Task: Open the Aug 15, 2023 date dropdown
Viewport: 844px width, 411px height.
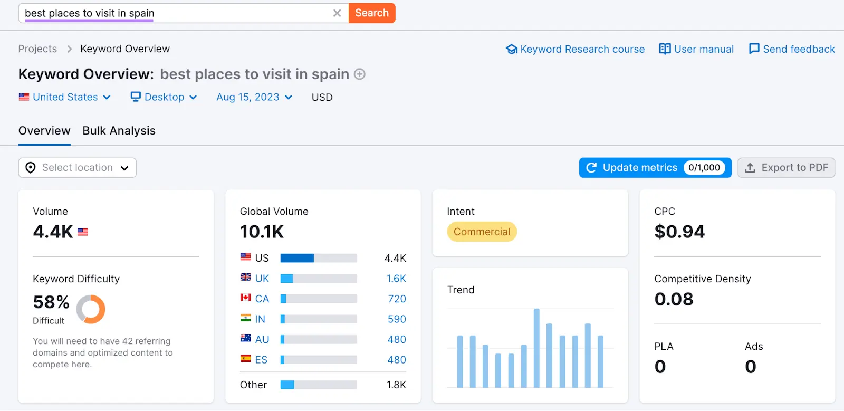Action: tap(254, 97)
